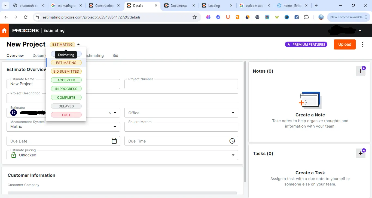372x198 pixels.
Task: Switch to the Bid tab
Action: point(115,55)
